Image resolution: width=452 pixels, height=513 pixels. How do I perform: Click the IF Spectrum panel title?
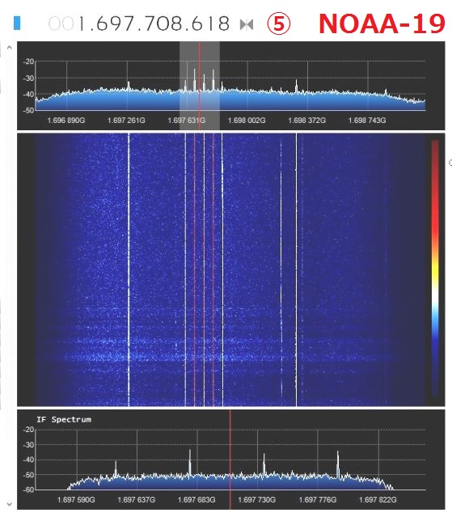[64, 419]
